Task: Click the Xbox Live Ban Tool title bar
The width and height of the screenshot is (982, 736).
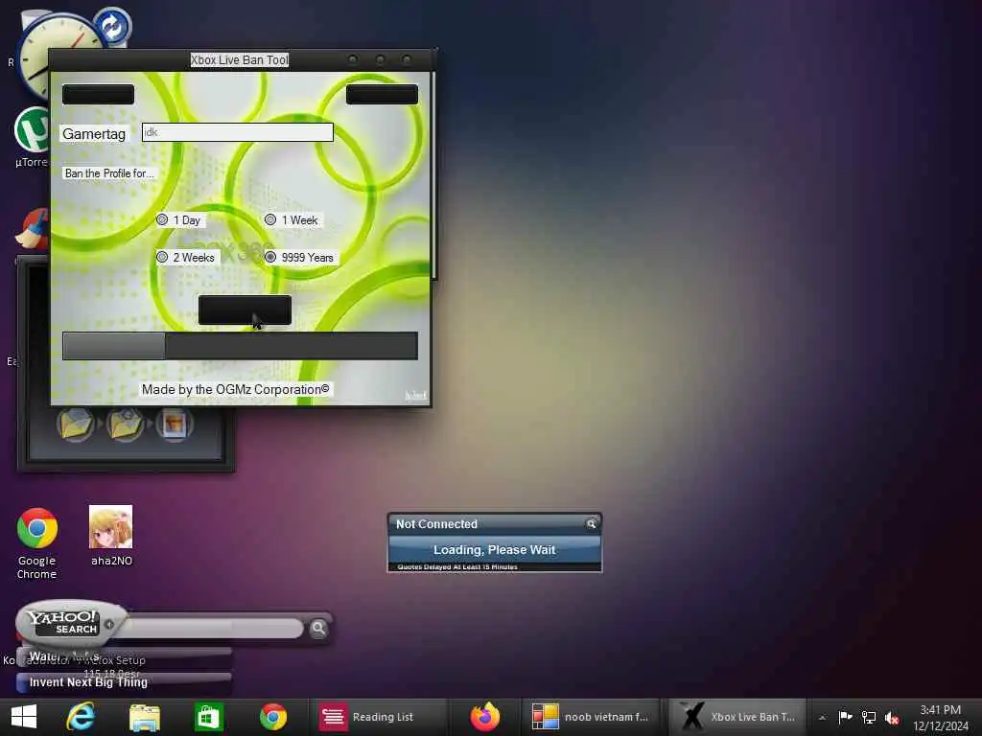Action: coord(240,60)
